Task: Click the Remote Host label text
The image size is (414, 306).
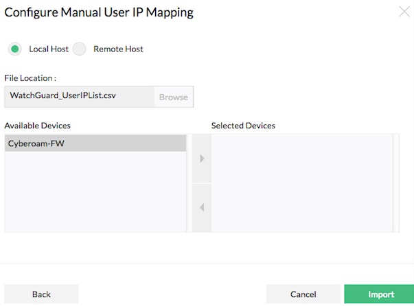Action: 118,49
